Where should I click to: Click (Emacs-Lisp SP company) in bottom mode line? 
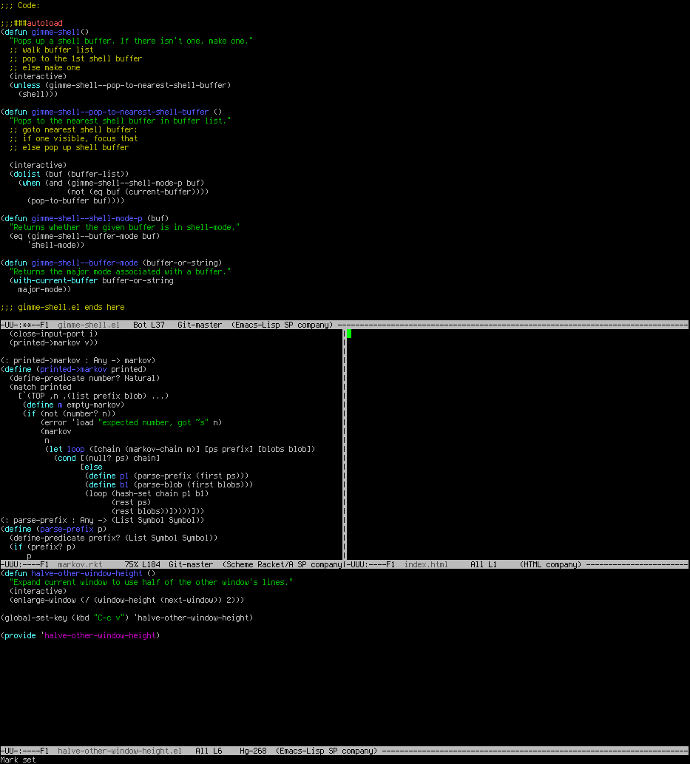point(326,751)
